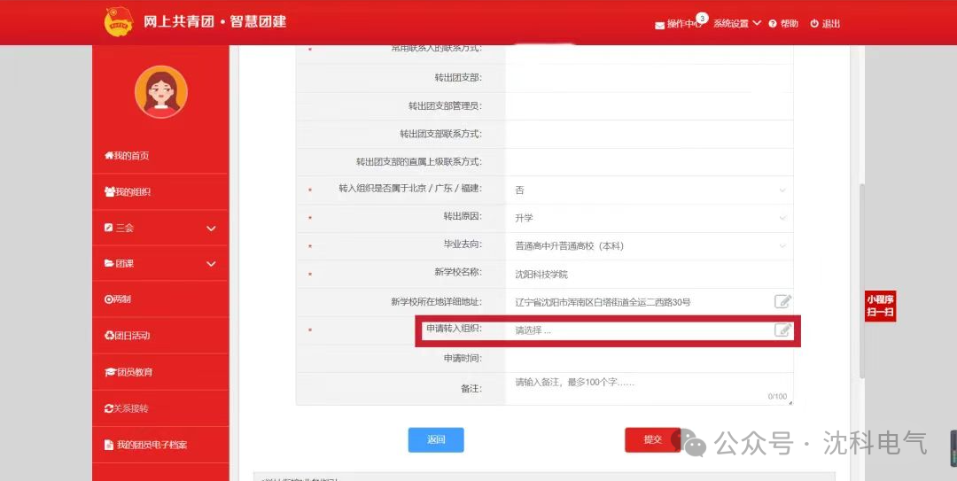Go to 我的首页 in sidebar
The height and width of the screenshot is (481, 957).
(128, 156)
